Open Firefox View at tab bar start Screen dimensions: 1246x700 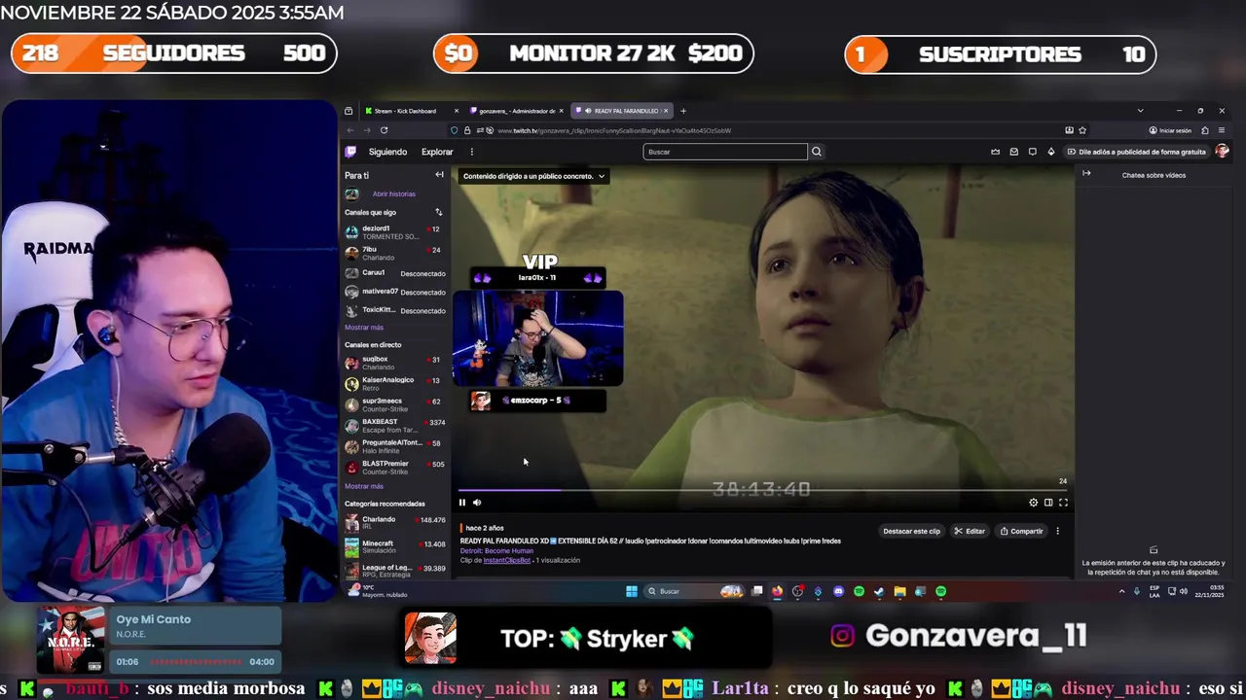[x=349, y=111]
